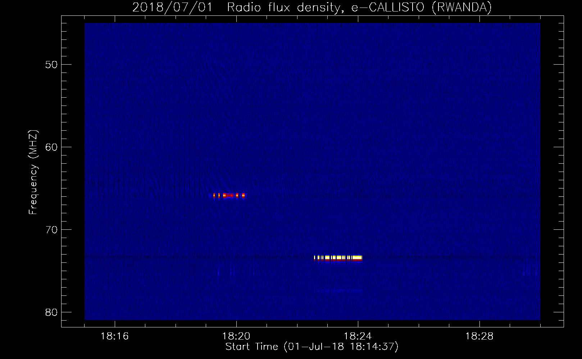Click the red burst near 66 MHz
582x359 pixels.
(x=229, y=196)
